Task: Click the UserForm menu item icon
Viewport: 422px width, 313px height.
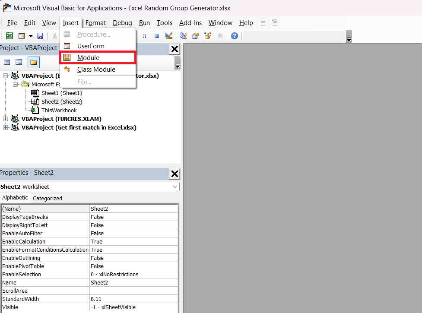Action: coord(67,46)
